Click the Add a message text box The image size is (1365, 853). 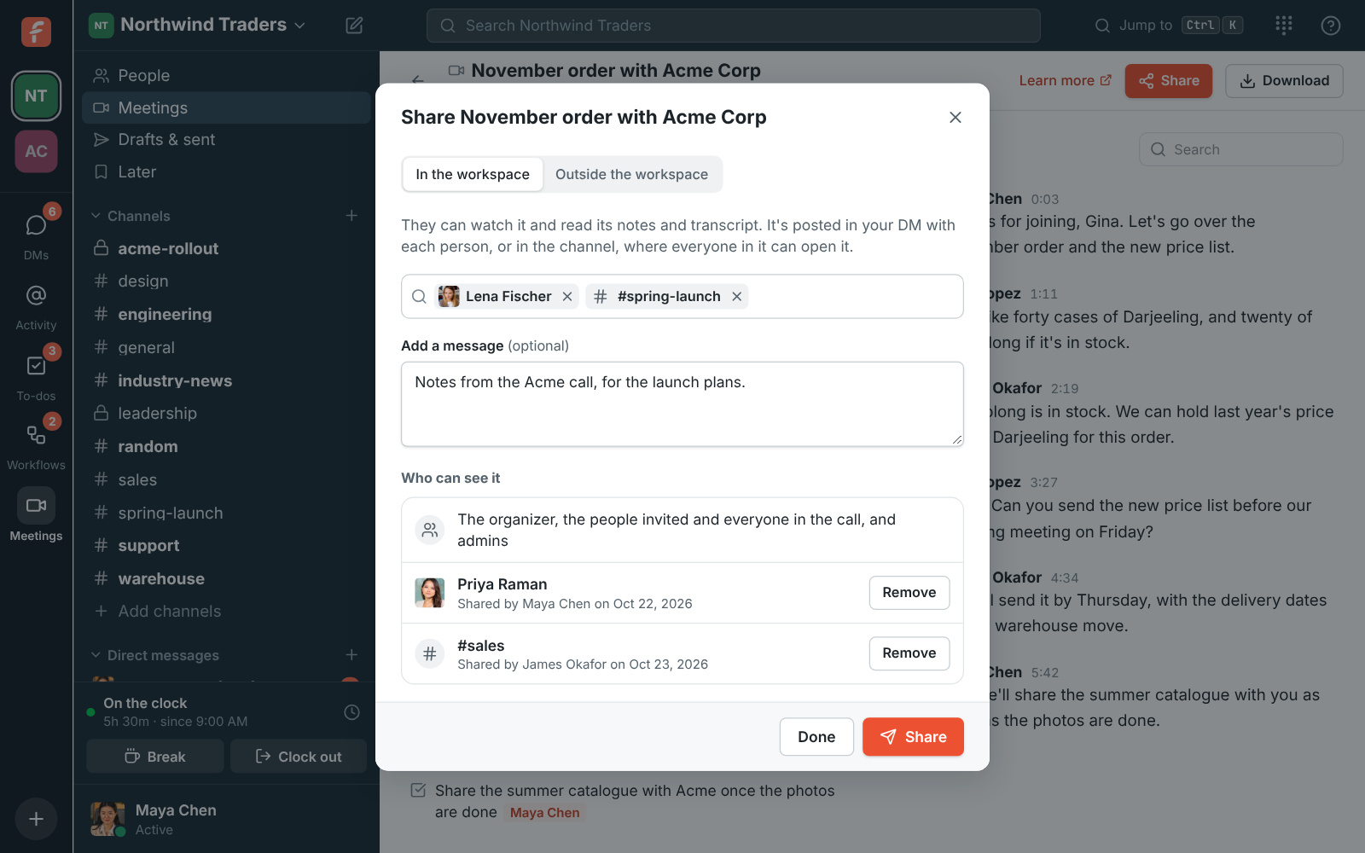click(682, 404)
